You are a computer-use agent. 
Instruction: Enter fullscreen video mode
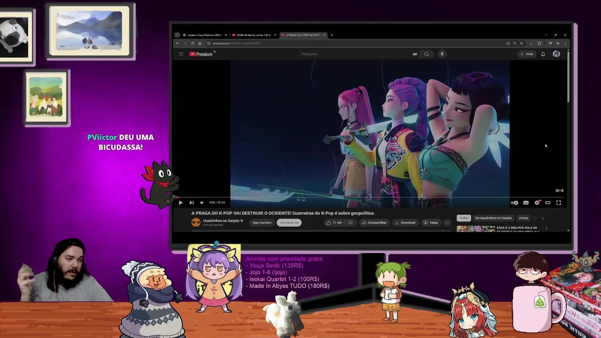pyautogui.click(x=559, y=203)
